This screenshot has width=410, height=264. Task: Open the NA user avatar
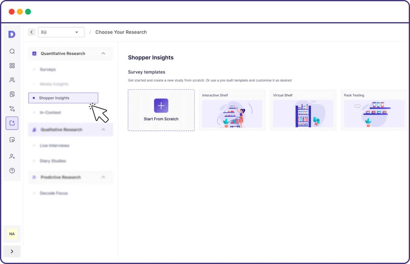tap(12, 234)
